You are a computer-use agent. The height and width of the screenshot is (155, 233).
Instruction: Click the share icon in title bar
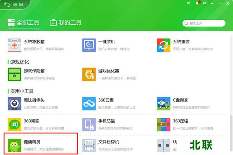pos(188,3)
